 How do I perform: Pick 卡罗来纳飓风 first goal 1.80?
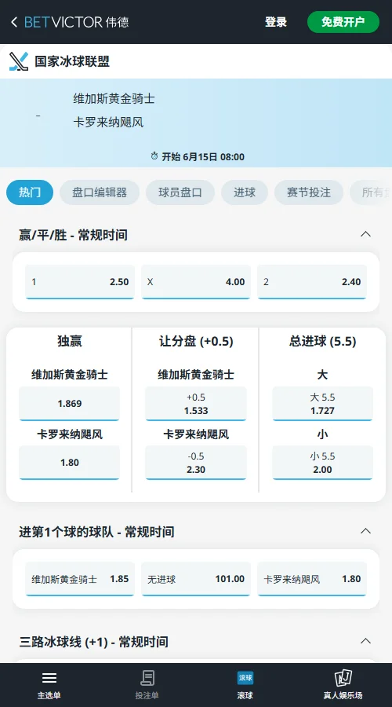(312, 579)
